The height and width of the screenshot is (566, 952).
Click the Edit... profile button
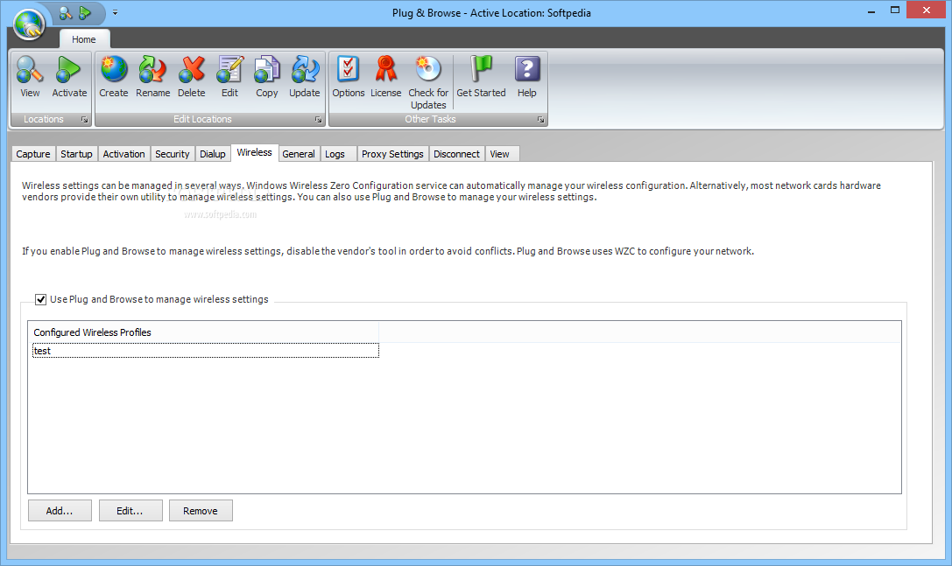click(130, 511)
